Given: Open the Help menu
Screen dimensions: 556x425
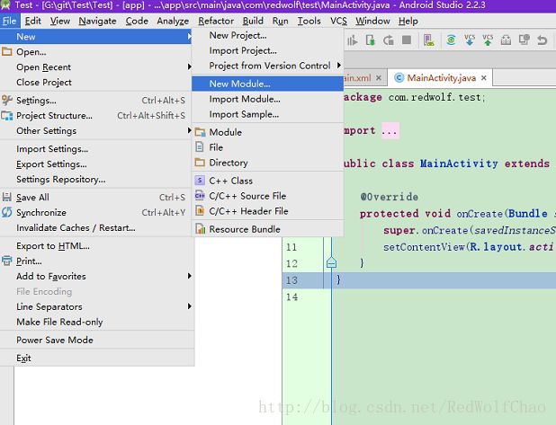Looking at the screenshot, I should point(408,21).
